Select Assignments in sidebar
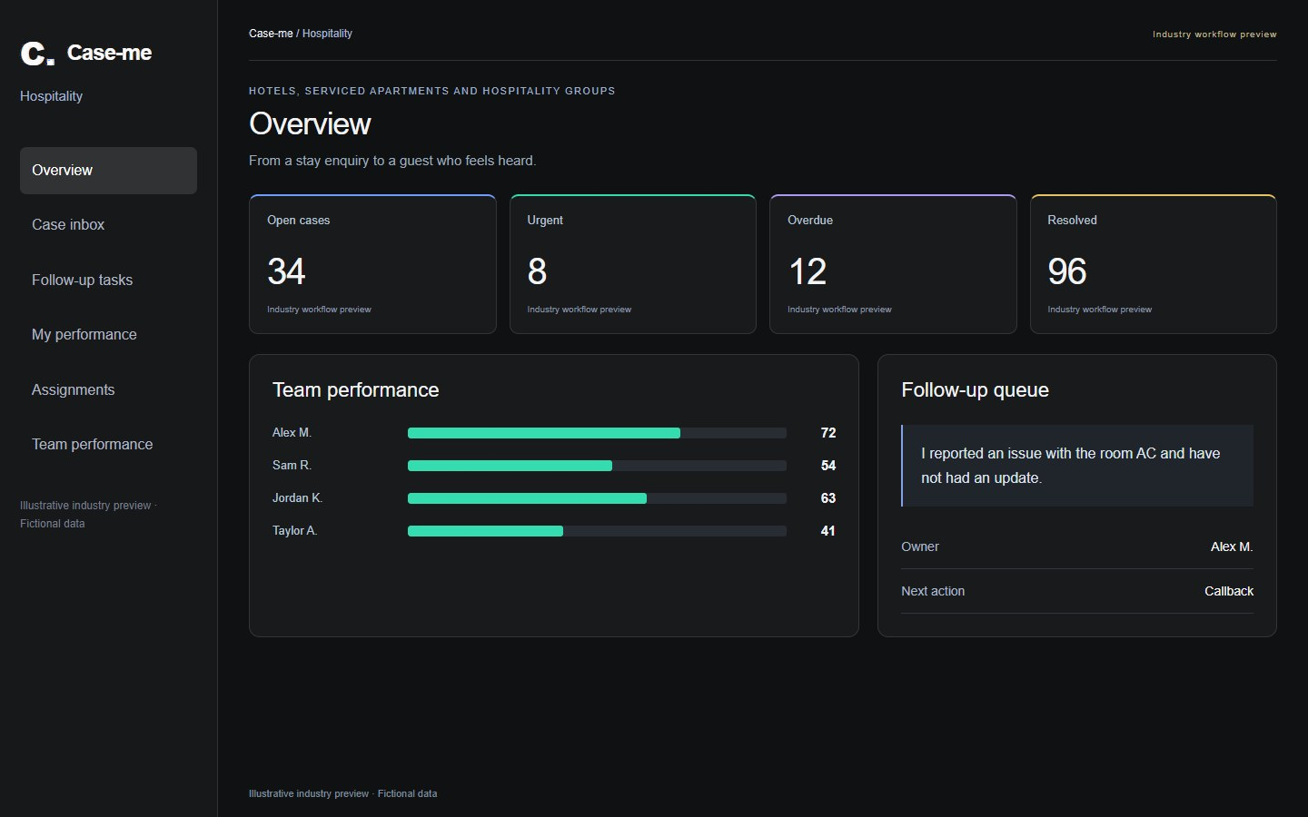 (108, 389)
